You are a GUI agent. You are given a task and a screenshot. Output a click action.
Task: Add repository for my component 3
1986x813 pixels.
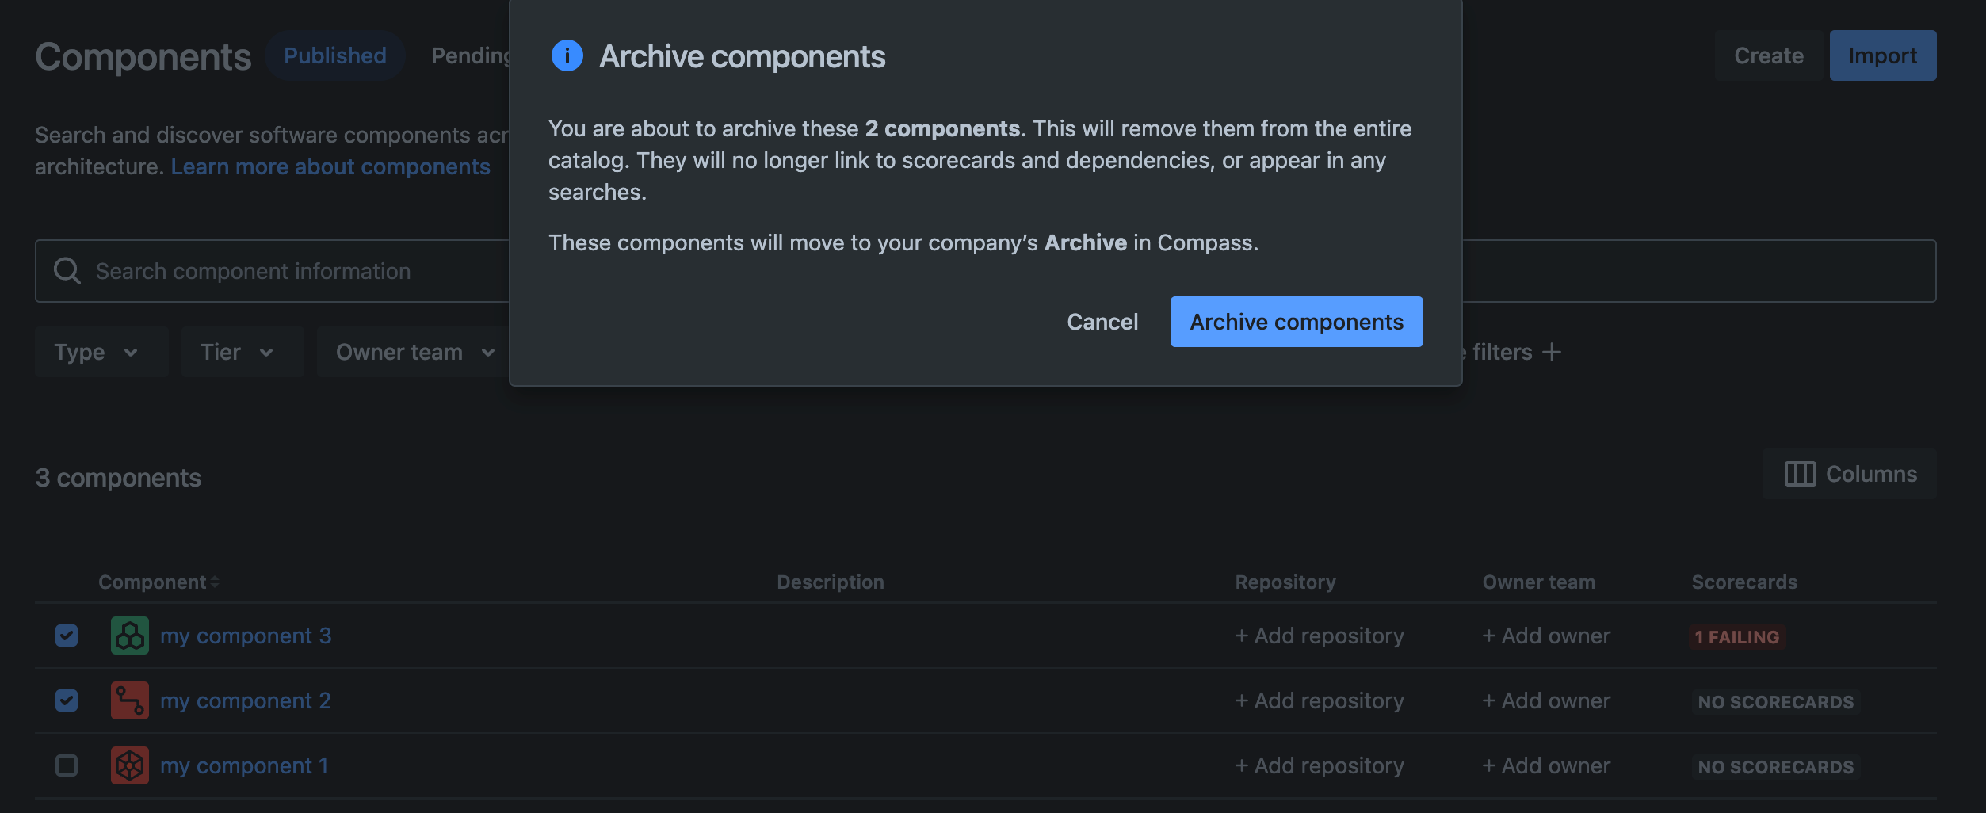1320,636
